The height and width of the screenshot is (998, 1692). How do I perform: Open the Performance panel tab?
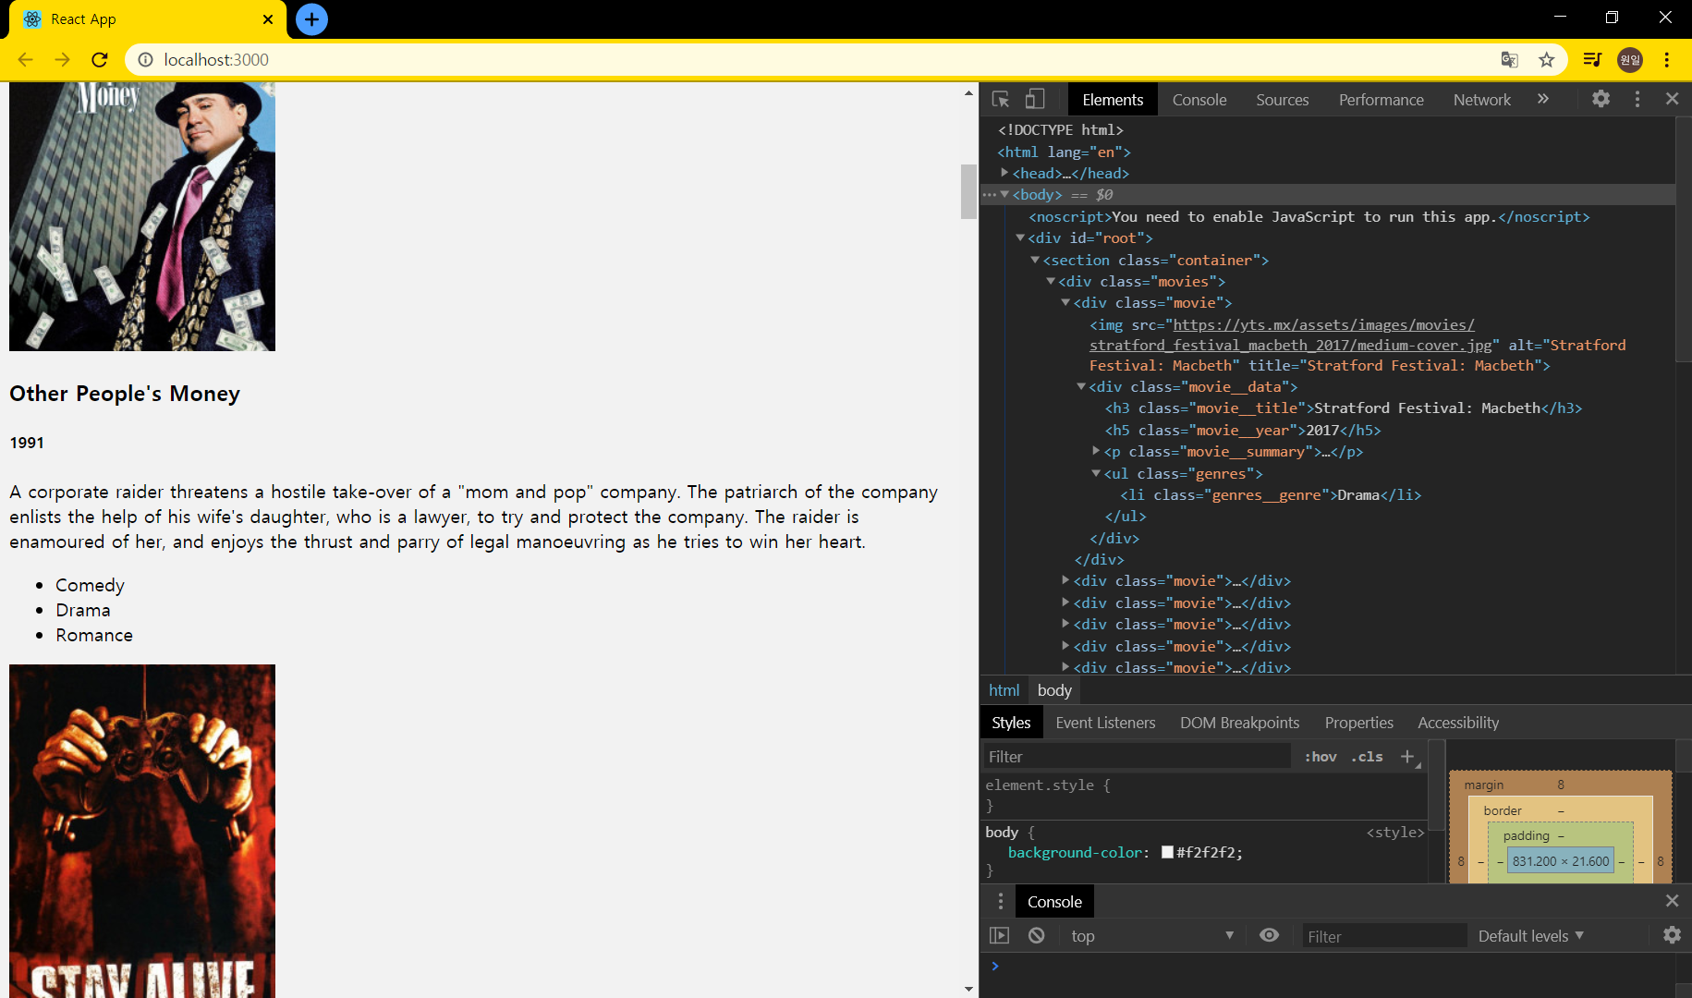click(x=1381, y=100)
